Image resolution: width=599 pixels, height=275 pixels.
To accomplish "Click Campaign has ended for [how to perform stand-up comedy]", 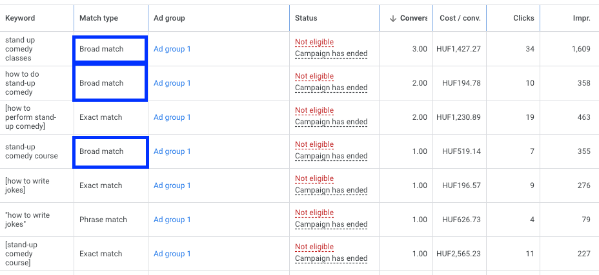I will tap(331, 122).
